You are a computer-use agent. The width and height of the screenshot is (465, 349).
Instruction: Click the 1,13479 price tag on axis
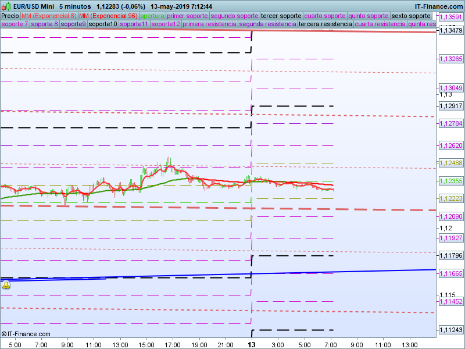[451, 30]
